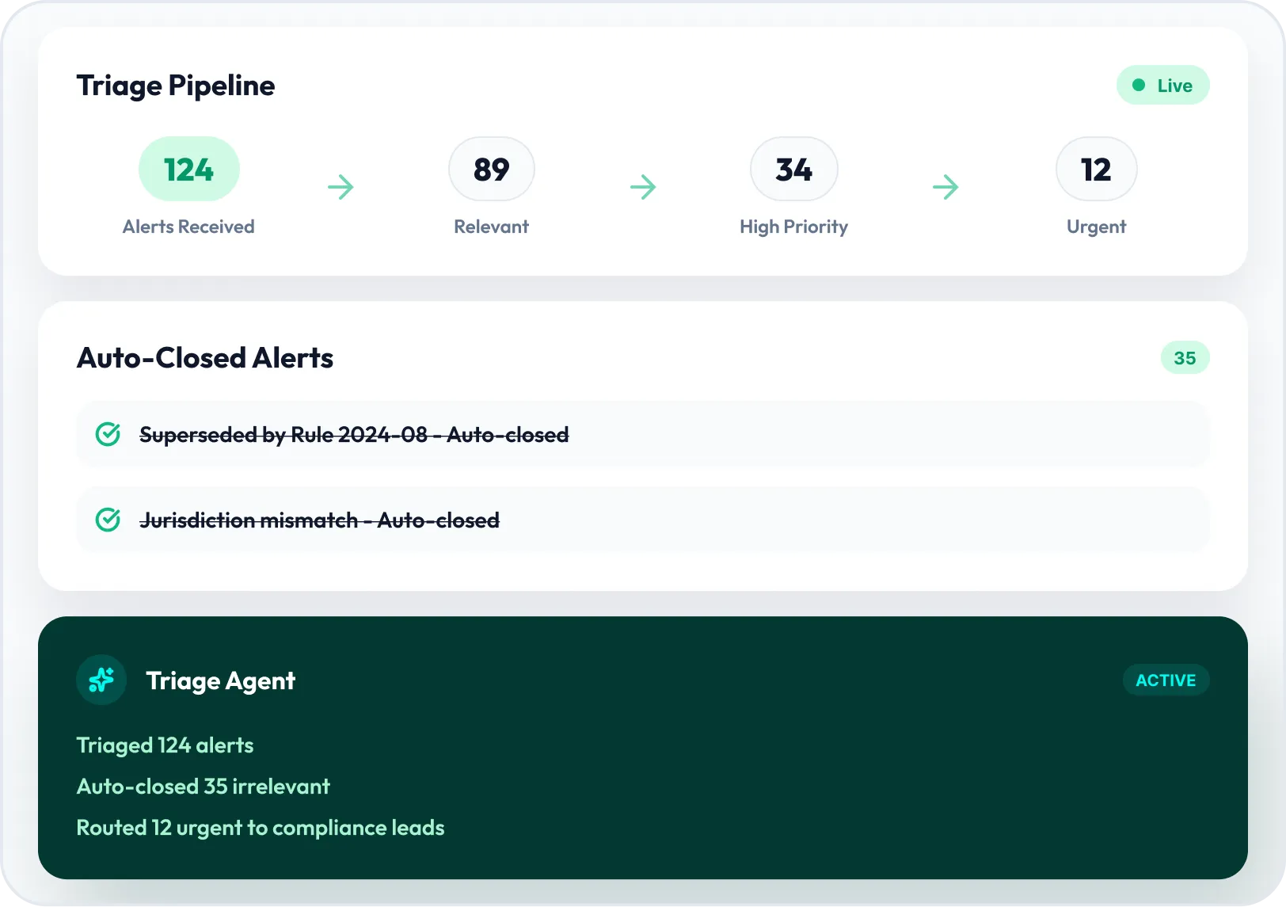Image resolution: width=1286 pixels, height=907 pixels.
Task: Click the check icon beside Jurisdiction mismatch
Action: [x=108, y=520]
